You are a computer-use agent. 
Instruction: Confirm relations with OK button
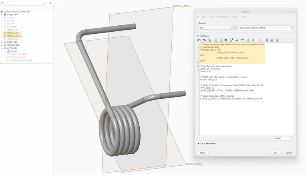(275, 153)
